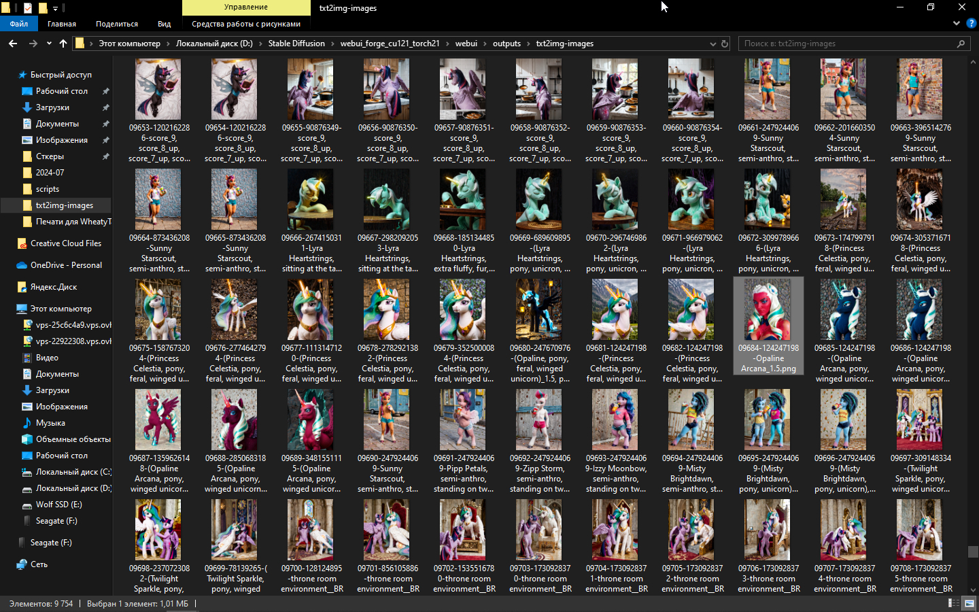
Task: Click the vertical scrollbar thumb
Action: (x=973, y=553)
